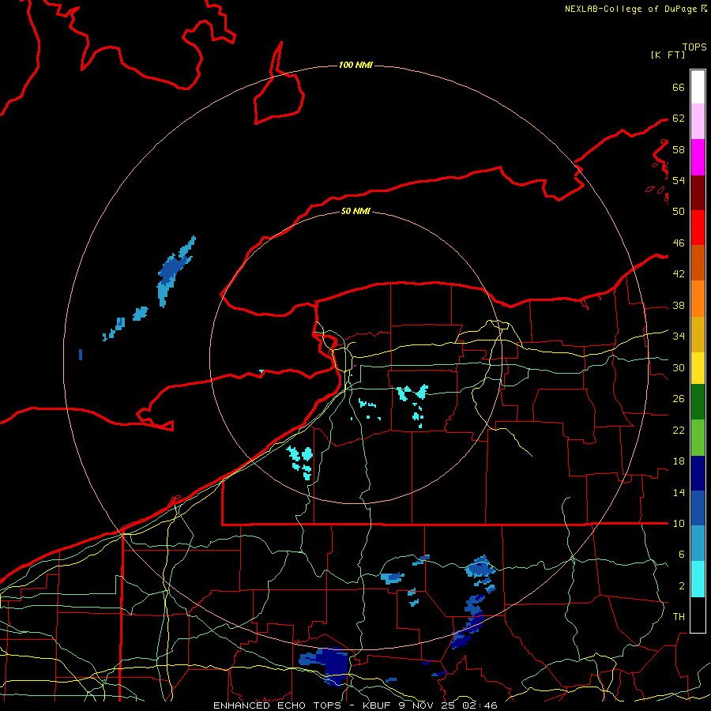
Task: Pick the black TH legend swatch
Action: pos(698,615)
